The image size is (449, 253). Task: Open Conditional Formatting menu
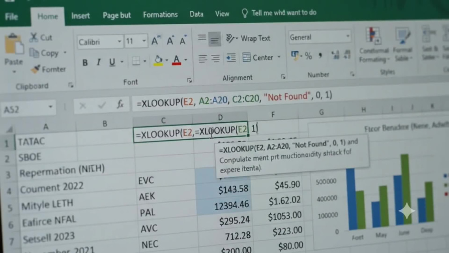(x=374, y=45)
